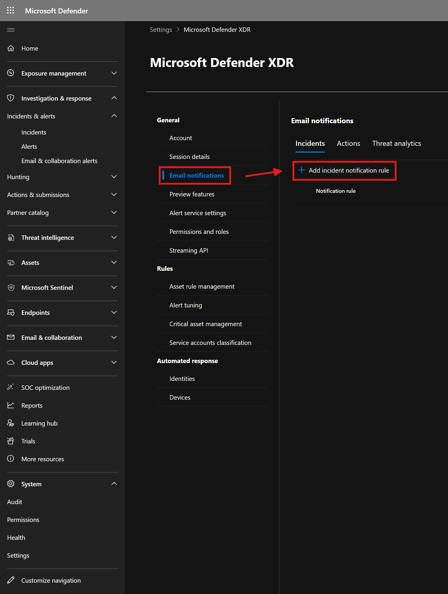Screen dimensions: 448x594
Task: Switch to the Actions tab
Action: click(x=348, y=143)
